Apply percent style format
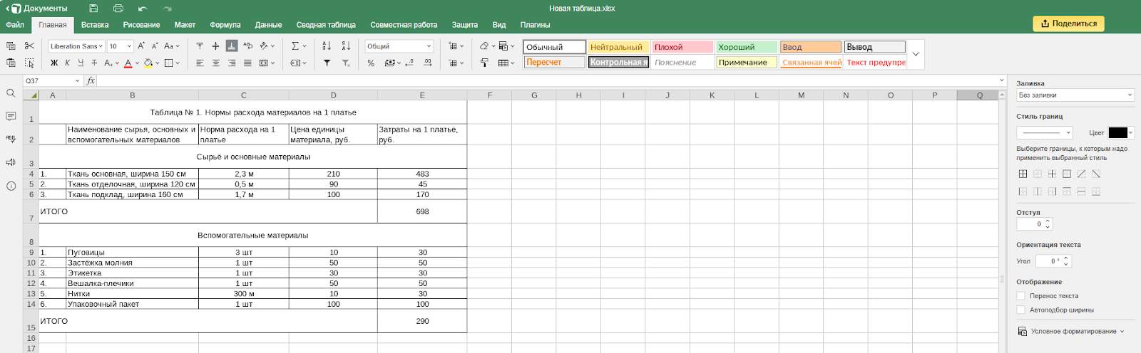The image size is (1141, 353). pos(371,63)
